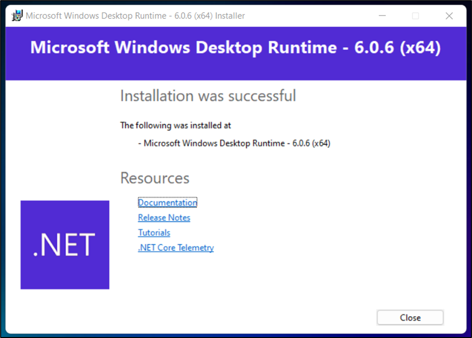Click the installer icon in the title bar
This screenshot has height=338, width=472.
click(17, 16)
